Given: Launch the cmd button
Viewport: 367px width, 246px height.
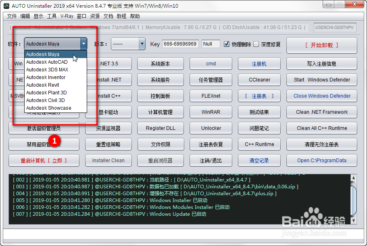Looking at the screenshot, I should [211, 64].
